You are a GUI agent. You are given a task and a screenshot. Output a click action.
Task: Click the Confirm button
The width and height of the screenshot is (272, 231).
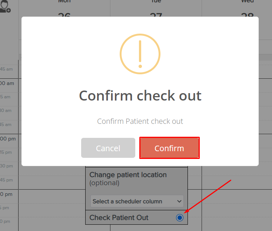[x=169, y=148]
